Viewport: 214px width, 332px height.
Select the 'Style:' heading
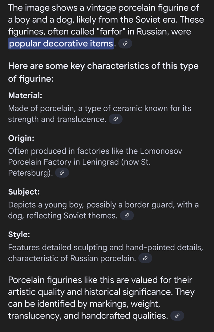coord(19,234)
